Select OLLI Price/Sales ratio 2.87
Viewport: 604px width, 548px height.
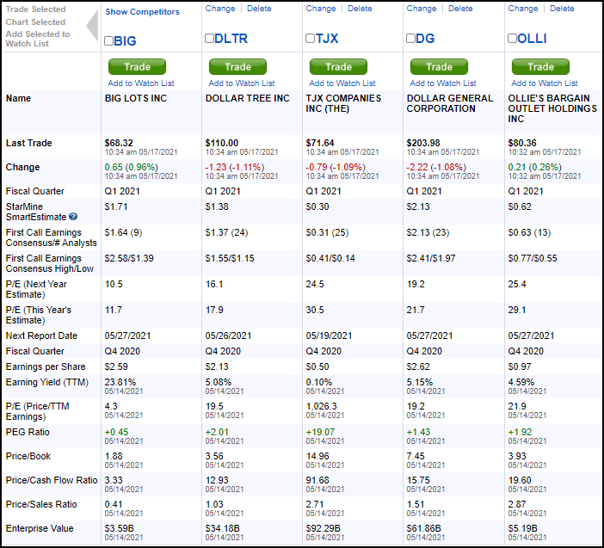[x=516, y=504]
